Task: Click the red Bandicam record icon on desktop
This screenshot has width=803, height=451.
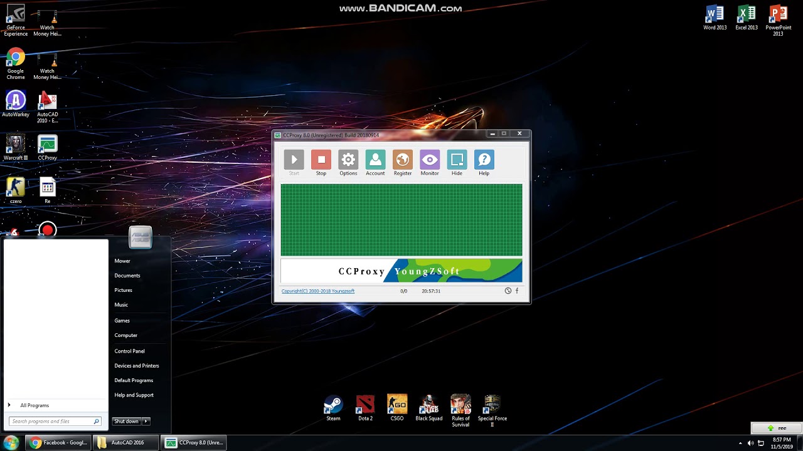Action: pos(47,231)
